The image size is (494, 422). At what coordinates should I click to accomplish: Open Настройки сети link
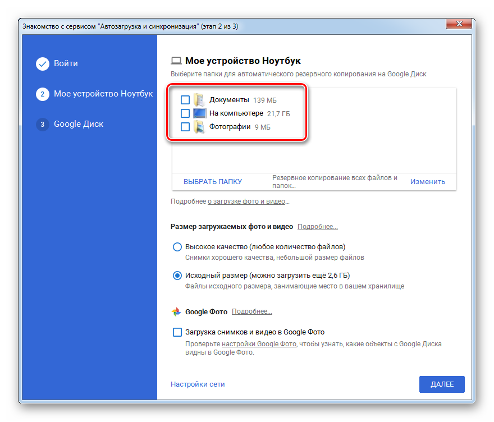click(198, 384)
